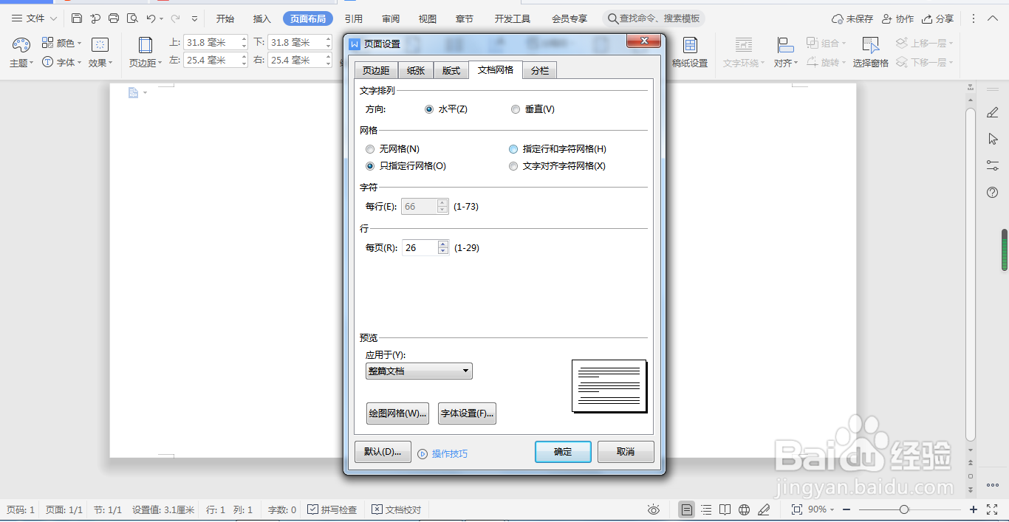This screenshot has width=1009, height=522.
Task: Select the outline view icon
Action: point(706,509)
